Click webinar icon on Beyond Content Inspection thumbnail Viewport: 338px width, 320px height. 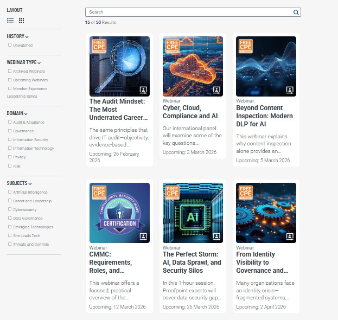coord(290,89)
